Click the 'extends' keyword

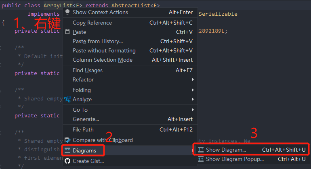[x=97, y=5]
